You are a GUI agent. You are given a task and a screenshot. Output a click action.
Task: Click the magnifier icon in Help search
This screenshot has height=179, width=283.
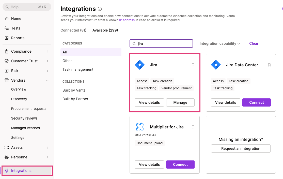pyautogui.click(x=7, y=7)
